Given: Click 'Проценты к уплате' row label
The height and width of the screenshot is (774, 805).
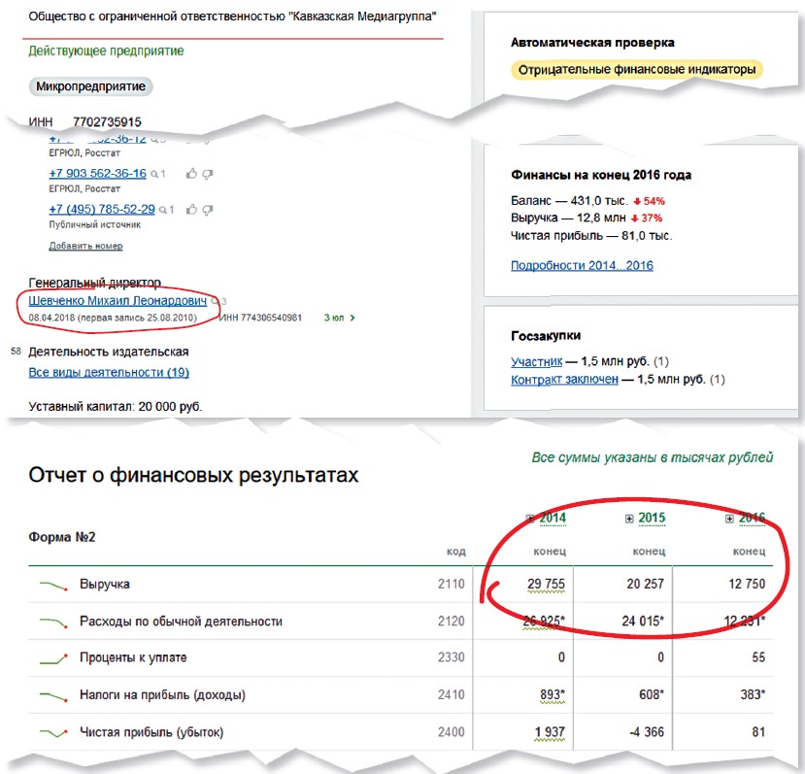Looking at the screenshot, I should point(133,657).
